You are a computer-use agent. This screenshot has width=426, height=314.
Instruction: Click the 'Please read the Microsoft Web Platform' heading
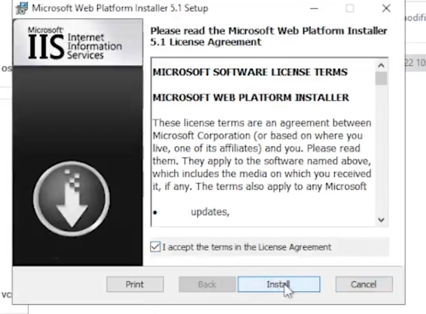point(268,37)
